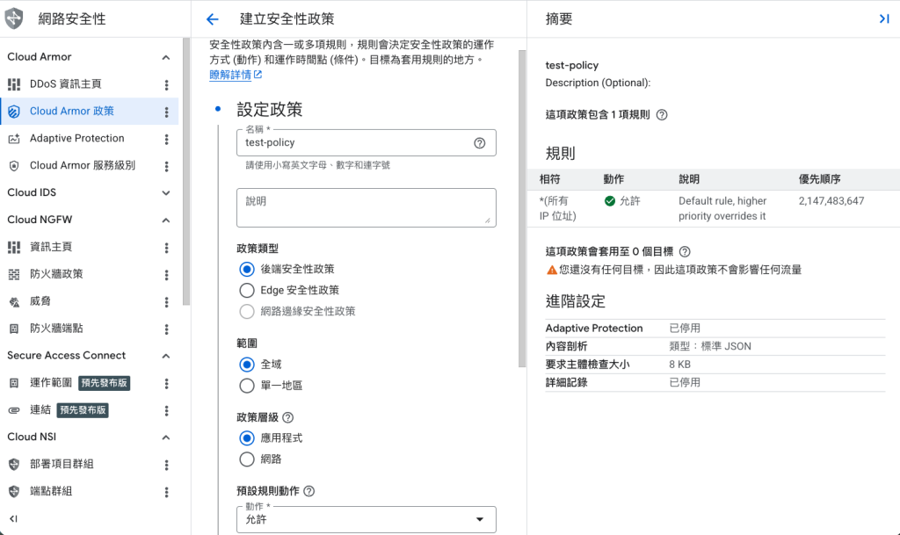Click help icon beside 預設規則動作
This screenshot has height=535, width=900.
point(308,492)
